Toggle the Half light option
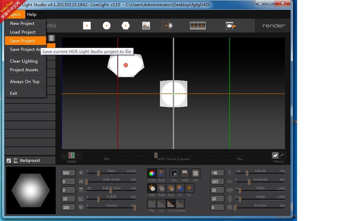Screen dimensions: 349x221 185,173
